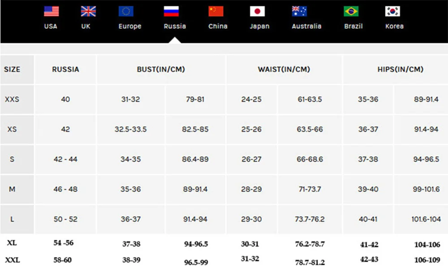
Task: Click the HIPS(IN/CM) column header
Action: 400,69
